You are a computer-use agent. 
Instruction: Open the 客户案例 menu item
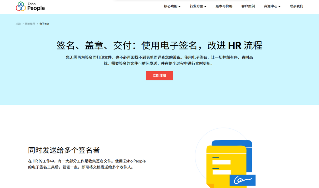tap(247, 6)
